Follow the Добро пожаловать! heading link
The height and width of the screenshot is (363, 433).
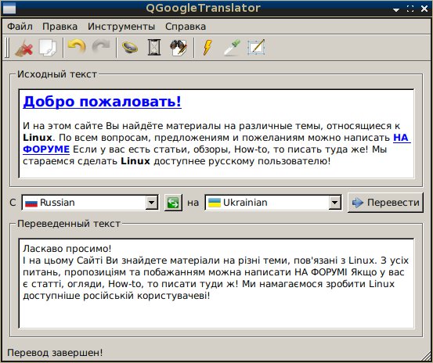[x=102, y=102]
